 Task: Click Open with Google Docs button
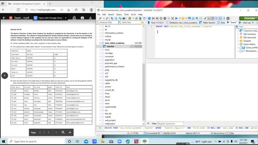48,18
